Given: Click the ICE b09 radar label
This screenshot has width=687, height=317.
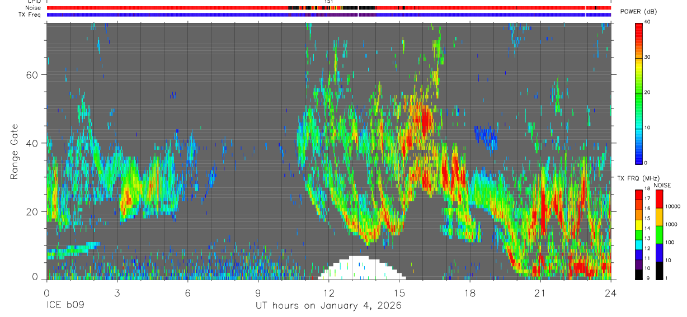Looking at the screenshot, I should point(64,306).
